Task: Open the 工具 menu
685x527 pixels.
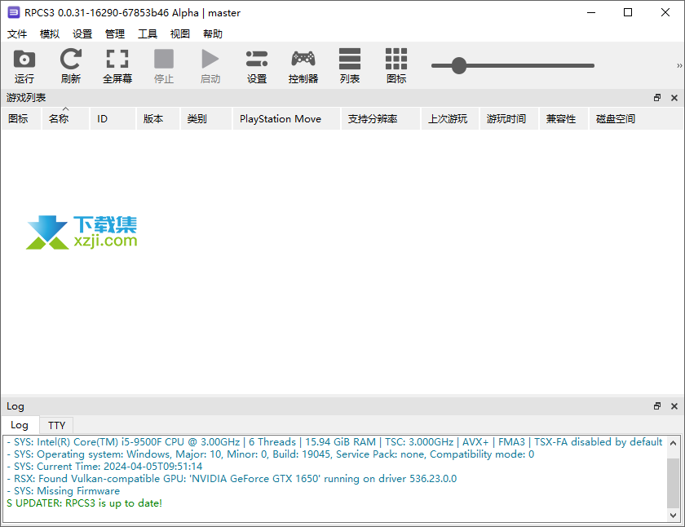Action: pyautogui.click(x=148, y=33)
